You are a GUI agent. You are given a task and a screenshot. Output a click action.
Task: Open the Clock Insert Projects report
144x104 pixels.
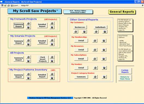click(43, 59)
